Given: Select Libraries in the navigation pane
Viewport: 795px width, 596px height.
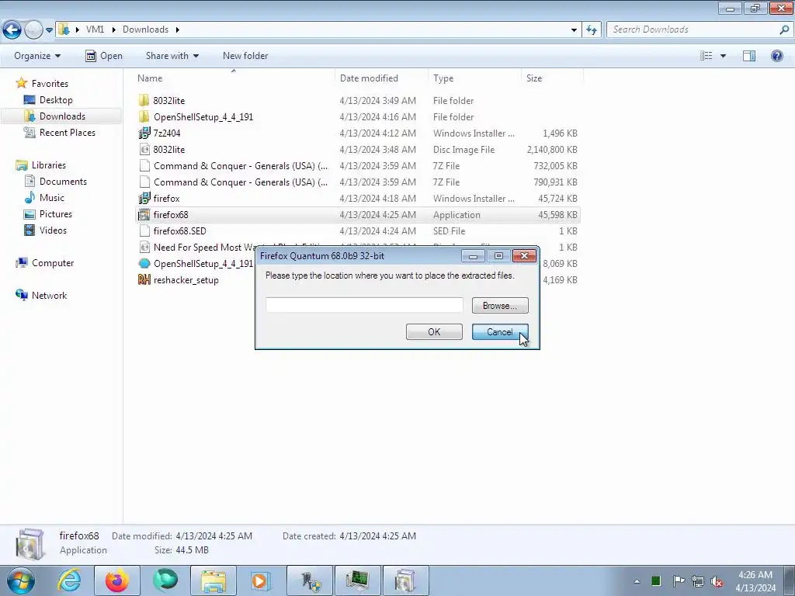Looking at the screenshot, I should 49,165.
